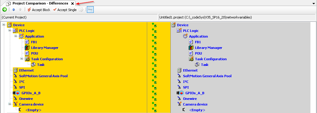
Task: Click POU icon in current project pane
Action: (x=27, y=53)
